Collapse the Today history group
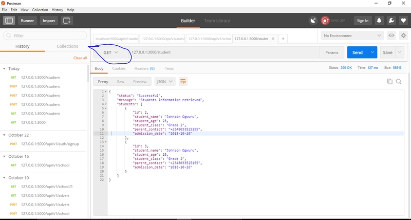Image resolution: width=411 pixels, height=220 pixels. (5, 68)
